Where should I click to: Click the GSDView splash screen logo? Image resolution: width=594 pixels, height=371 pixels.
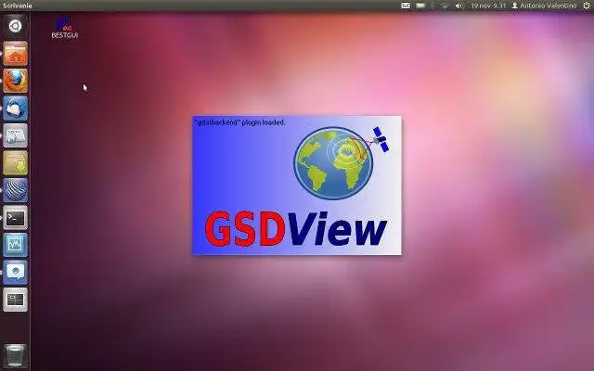click(297, 185)
